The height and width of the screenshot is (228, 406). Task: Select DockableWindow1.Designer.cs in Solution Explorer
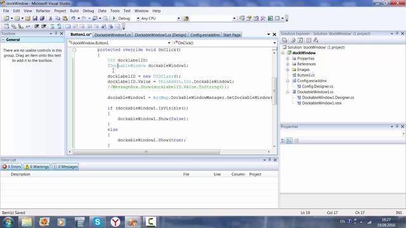(328, 98)
